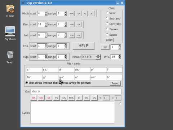The width and height of the screenshot is (173, 130).
Task: Click the Int. range spinner arrows
Action: point(65,35)
